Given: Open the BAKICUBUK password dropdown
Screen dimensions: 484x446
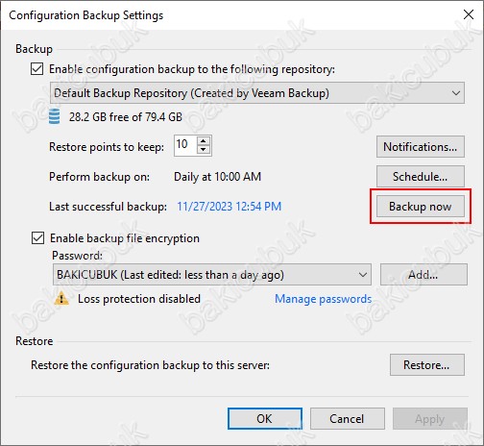Looking at the screenshot, I should coord(212,275).
